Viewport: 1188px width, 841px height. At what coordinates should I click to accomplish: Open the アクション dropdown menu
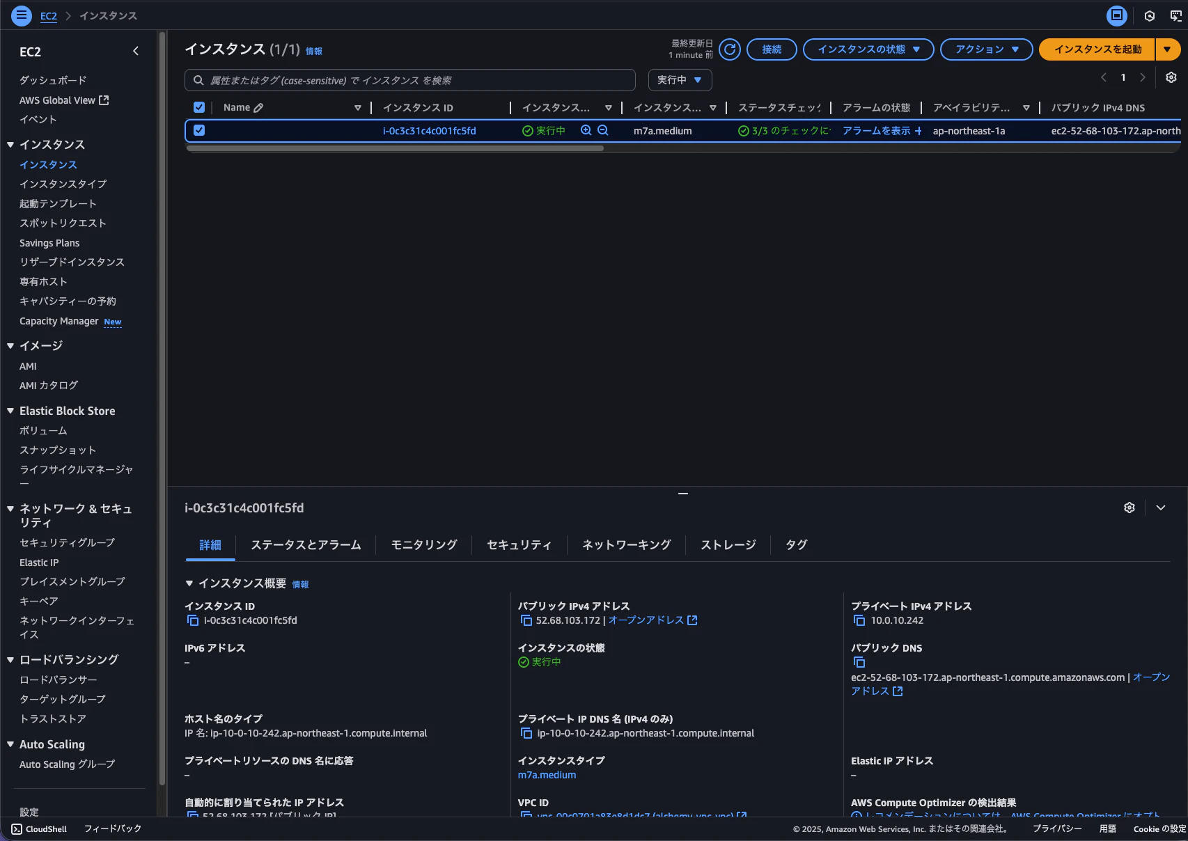986,49
